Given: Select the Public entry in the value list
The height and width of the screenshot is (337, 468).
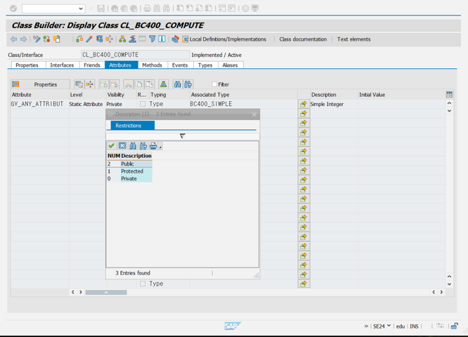Looking at the screenshot, I should (129, 164).
